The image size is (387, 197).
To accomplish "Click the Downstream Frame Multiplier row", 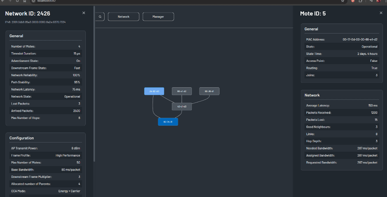I will (46, 177).
